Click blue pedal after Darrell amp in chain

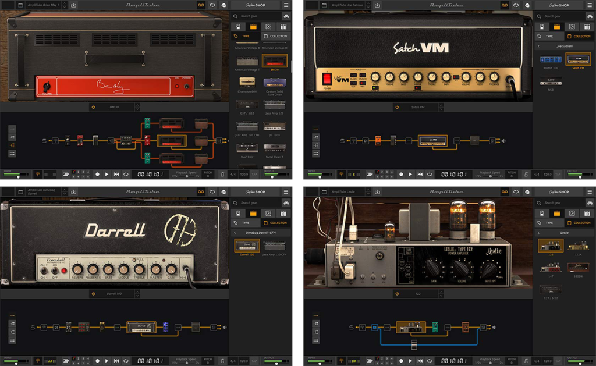pyautogui.click(x=165, y=327)
